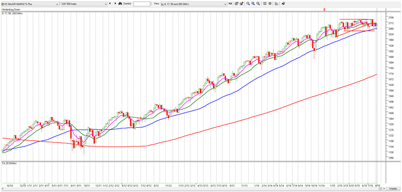The width and height of the screenshot is (402, 192).
Task: Click the red Hindenburg Omen signal marker
Action: click(x=324, y=10)
